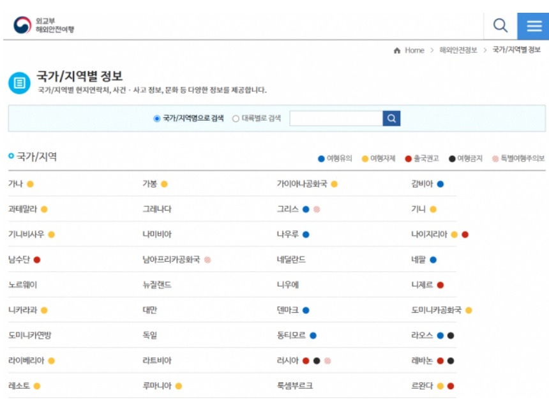Viewport: 549px width, 402px height.
Task: Click the round document page-title icon
Action: 19,83
